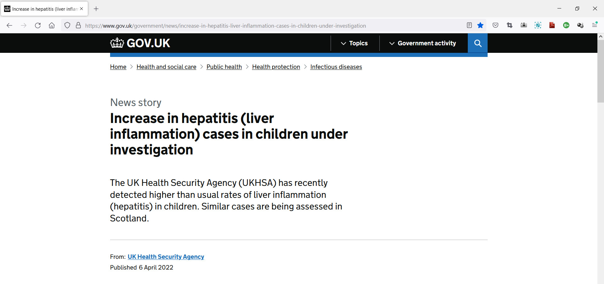The width and height of the screenshot is (604, 284).
Task: Open a new browser tab
Action: click(96, 9)
